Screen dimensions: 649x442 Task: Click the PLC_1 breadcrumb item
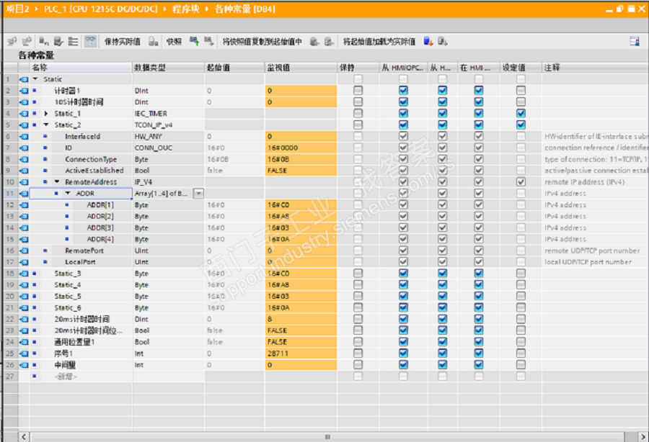click(x=101, y=9)
